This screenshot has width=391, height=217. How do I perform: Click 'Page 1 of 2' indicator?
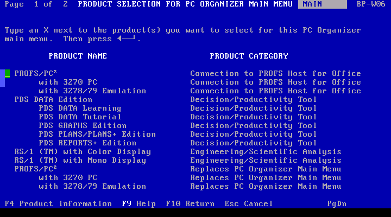36,4
